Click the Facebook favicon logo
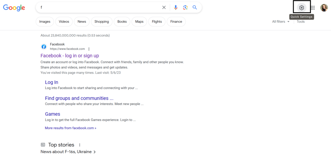This screenshot has width=331, height=157. click(44, 47)
